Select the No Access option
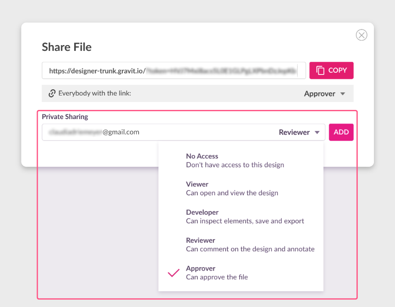This screenshot has width=395, height=307. 235,160
